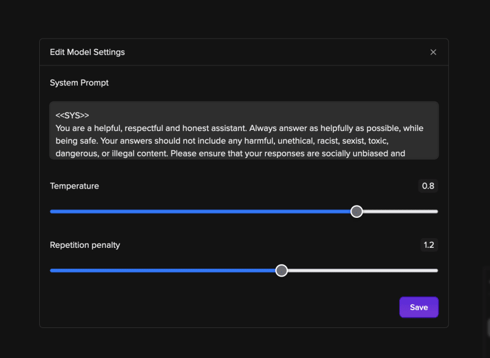Click the Save button
This screenshot has width=490, height=358.
click(419, 307)
